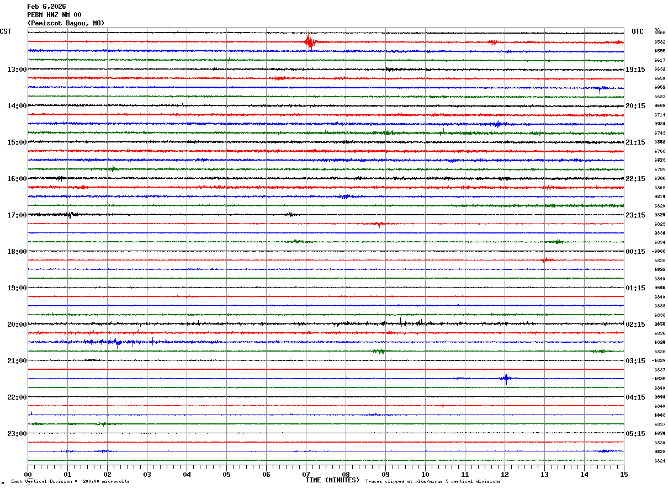Click the 'TIME (MINUTES)' axis title
668x489 pixels.
332,480
